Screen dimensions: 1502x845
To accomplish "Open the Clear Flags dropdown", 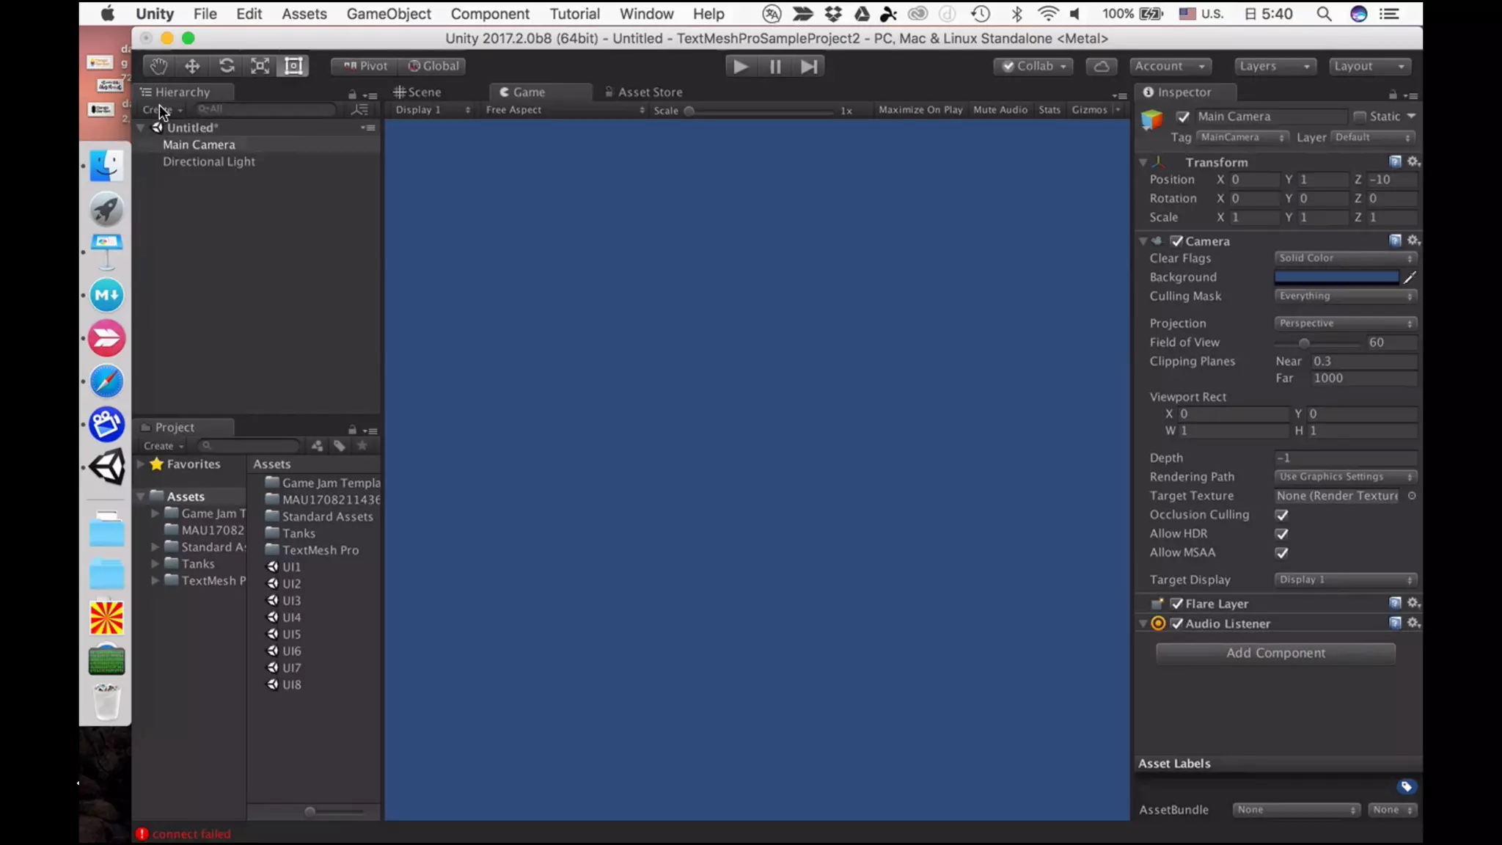I will (1344, 258).
